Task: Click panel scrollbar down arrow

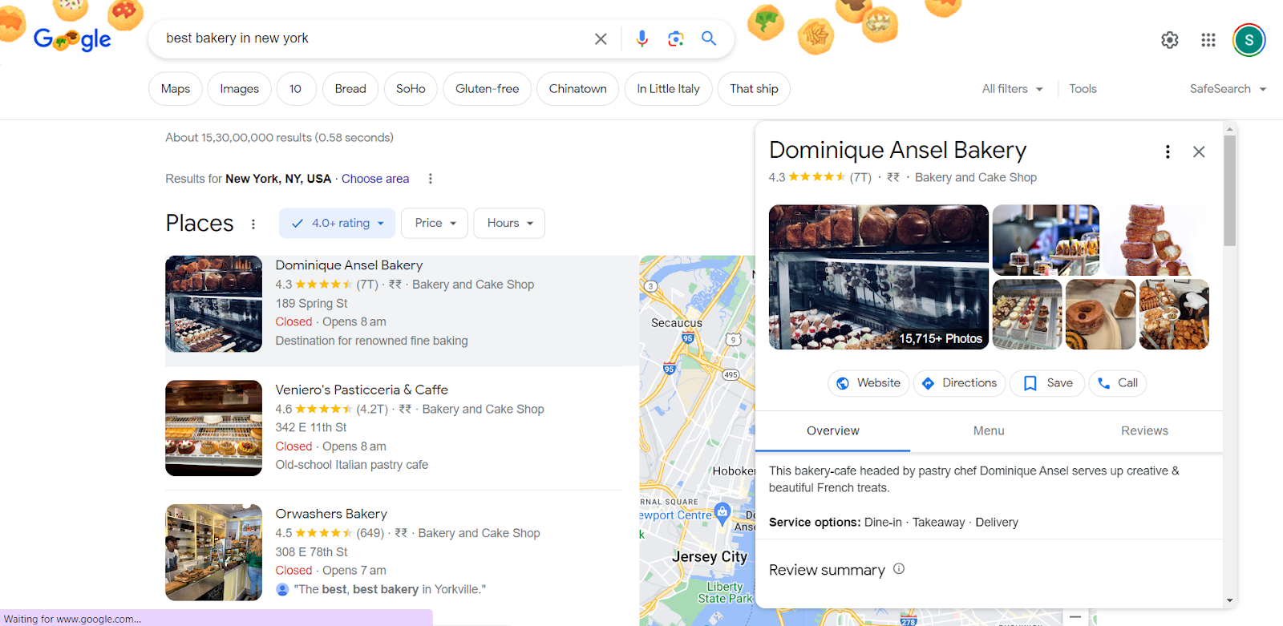Action: point(1230,600)
